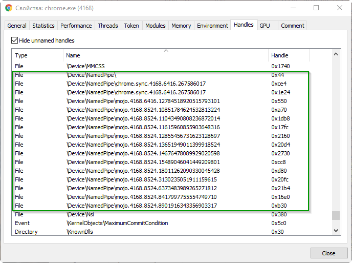
Task: Select mojo.4168.8524.8901916343356903317 row
Action: [161, 206]
